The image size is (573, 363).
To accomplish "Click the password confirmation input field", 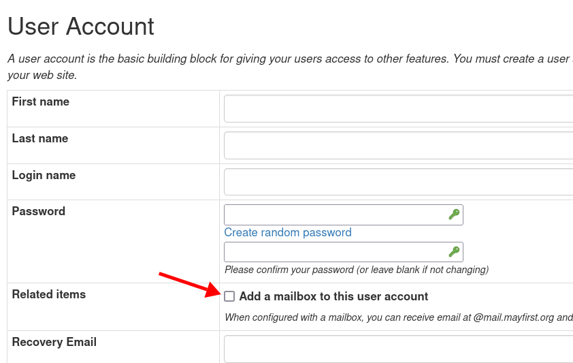I will [x=344, y=252].
